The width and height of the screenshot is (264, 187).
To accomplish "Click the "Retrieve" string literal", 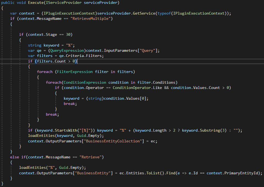I will pyautogui.click(x=90, y=157).
